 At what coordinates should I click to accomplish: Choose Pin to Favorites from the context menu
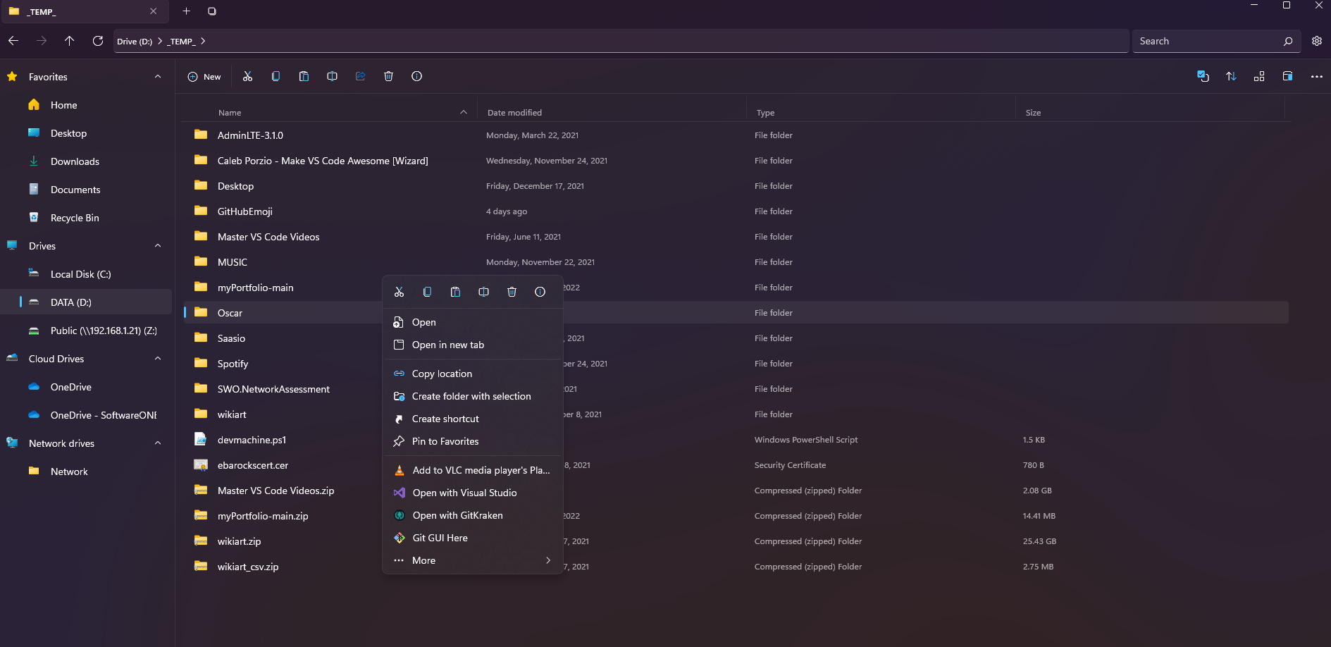445,441
